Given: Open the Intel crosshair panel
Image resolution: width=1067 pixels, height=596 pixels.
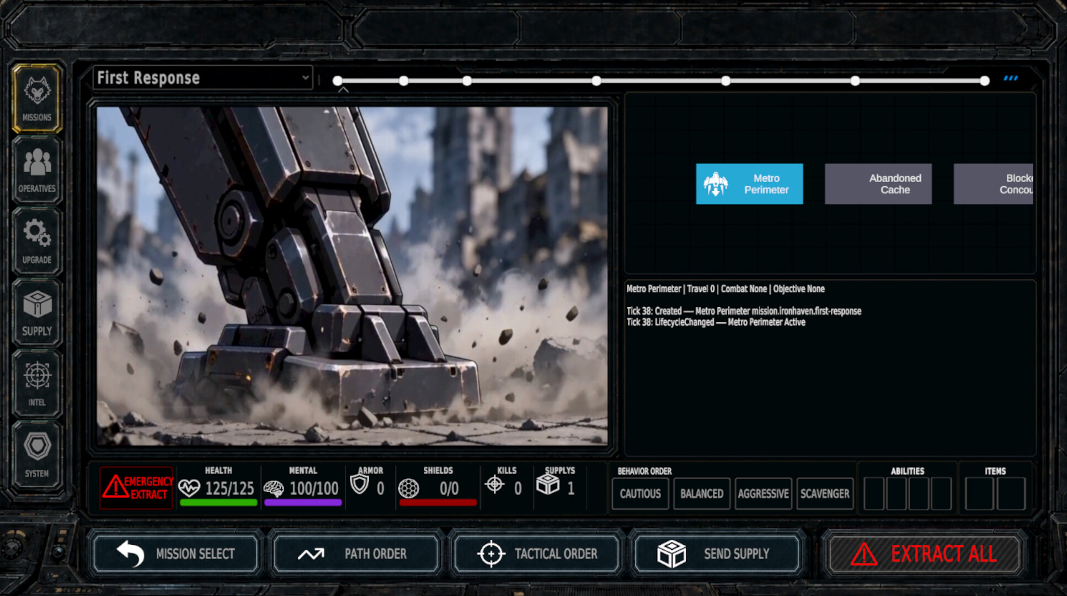Looking at the screenshot, I should (x=37, y=384).
